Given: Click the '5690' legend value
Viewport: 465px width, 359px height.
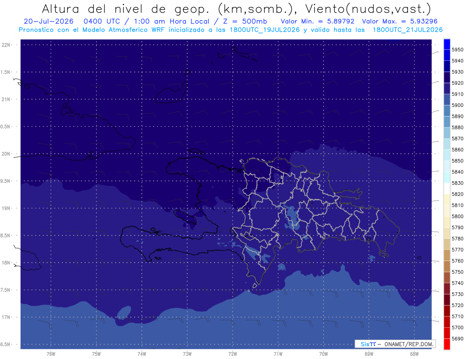Looking at the screenshot, I should 458,338.
